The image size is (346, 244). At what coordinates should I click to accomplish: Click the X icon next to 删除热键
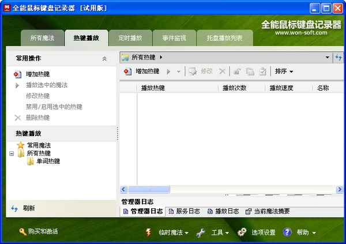tap(18, 118)
